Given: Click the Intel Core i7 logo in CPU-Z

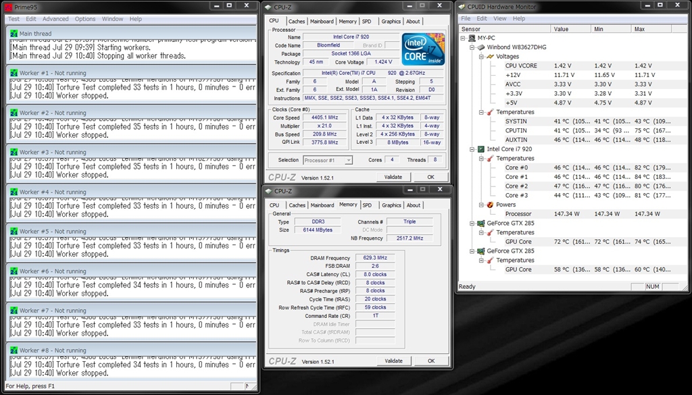Looking at the screenshot, I should (x=423, y=49).
